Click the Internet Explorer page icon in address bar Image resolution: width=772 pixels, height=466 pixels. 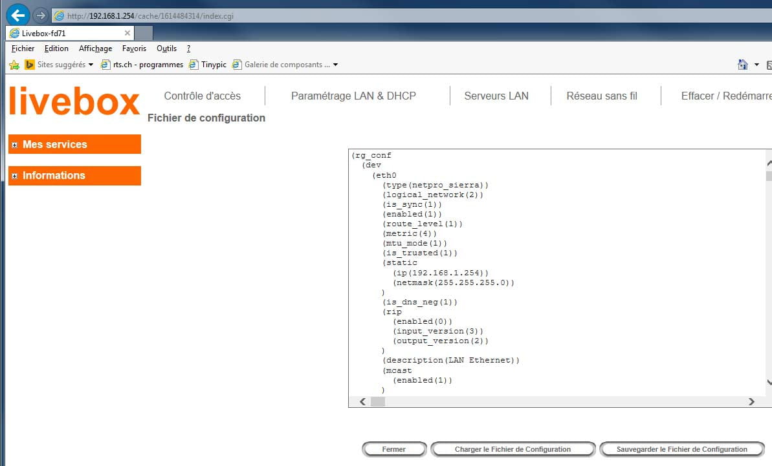point(59,16)
